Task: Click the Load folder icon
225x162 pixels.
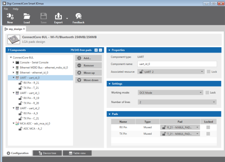Action: point(27,16)
